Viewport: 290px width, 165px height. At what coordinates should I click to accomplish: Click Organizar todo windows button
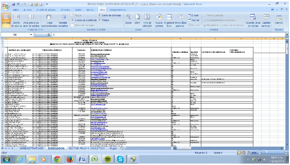click(169, 20)
